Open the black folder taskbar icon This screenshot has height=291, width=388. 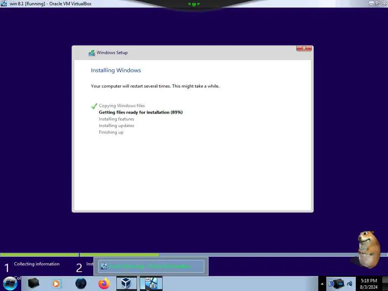click(33, 283)
